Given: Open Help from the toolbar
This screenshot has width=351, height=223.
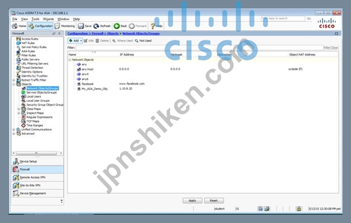Looking at the screenshot, I should [156, 26].
